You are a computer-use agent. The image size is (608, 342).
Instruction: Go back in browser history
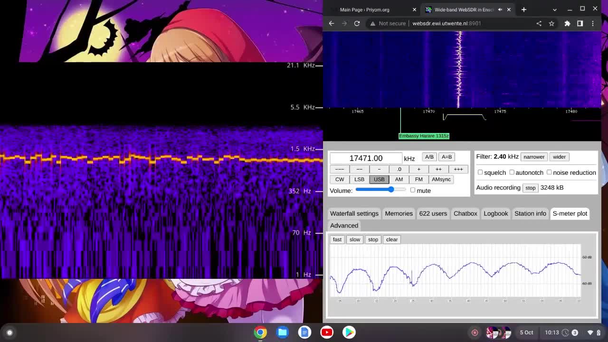point(332,23)
